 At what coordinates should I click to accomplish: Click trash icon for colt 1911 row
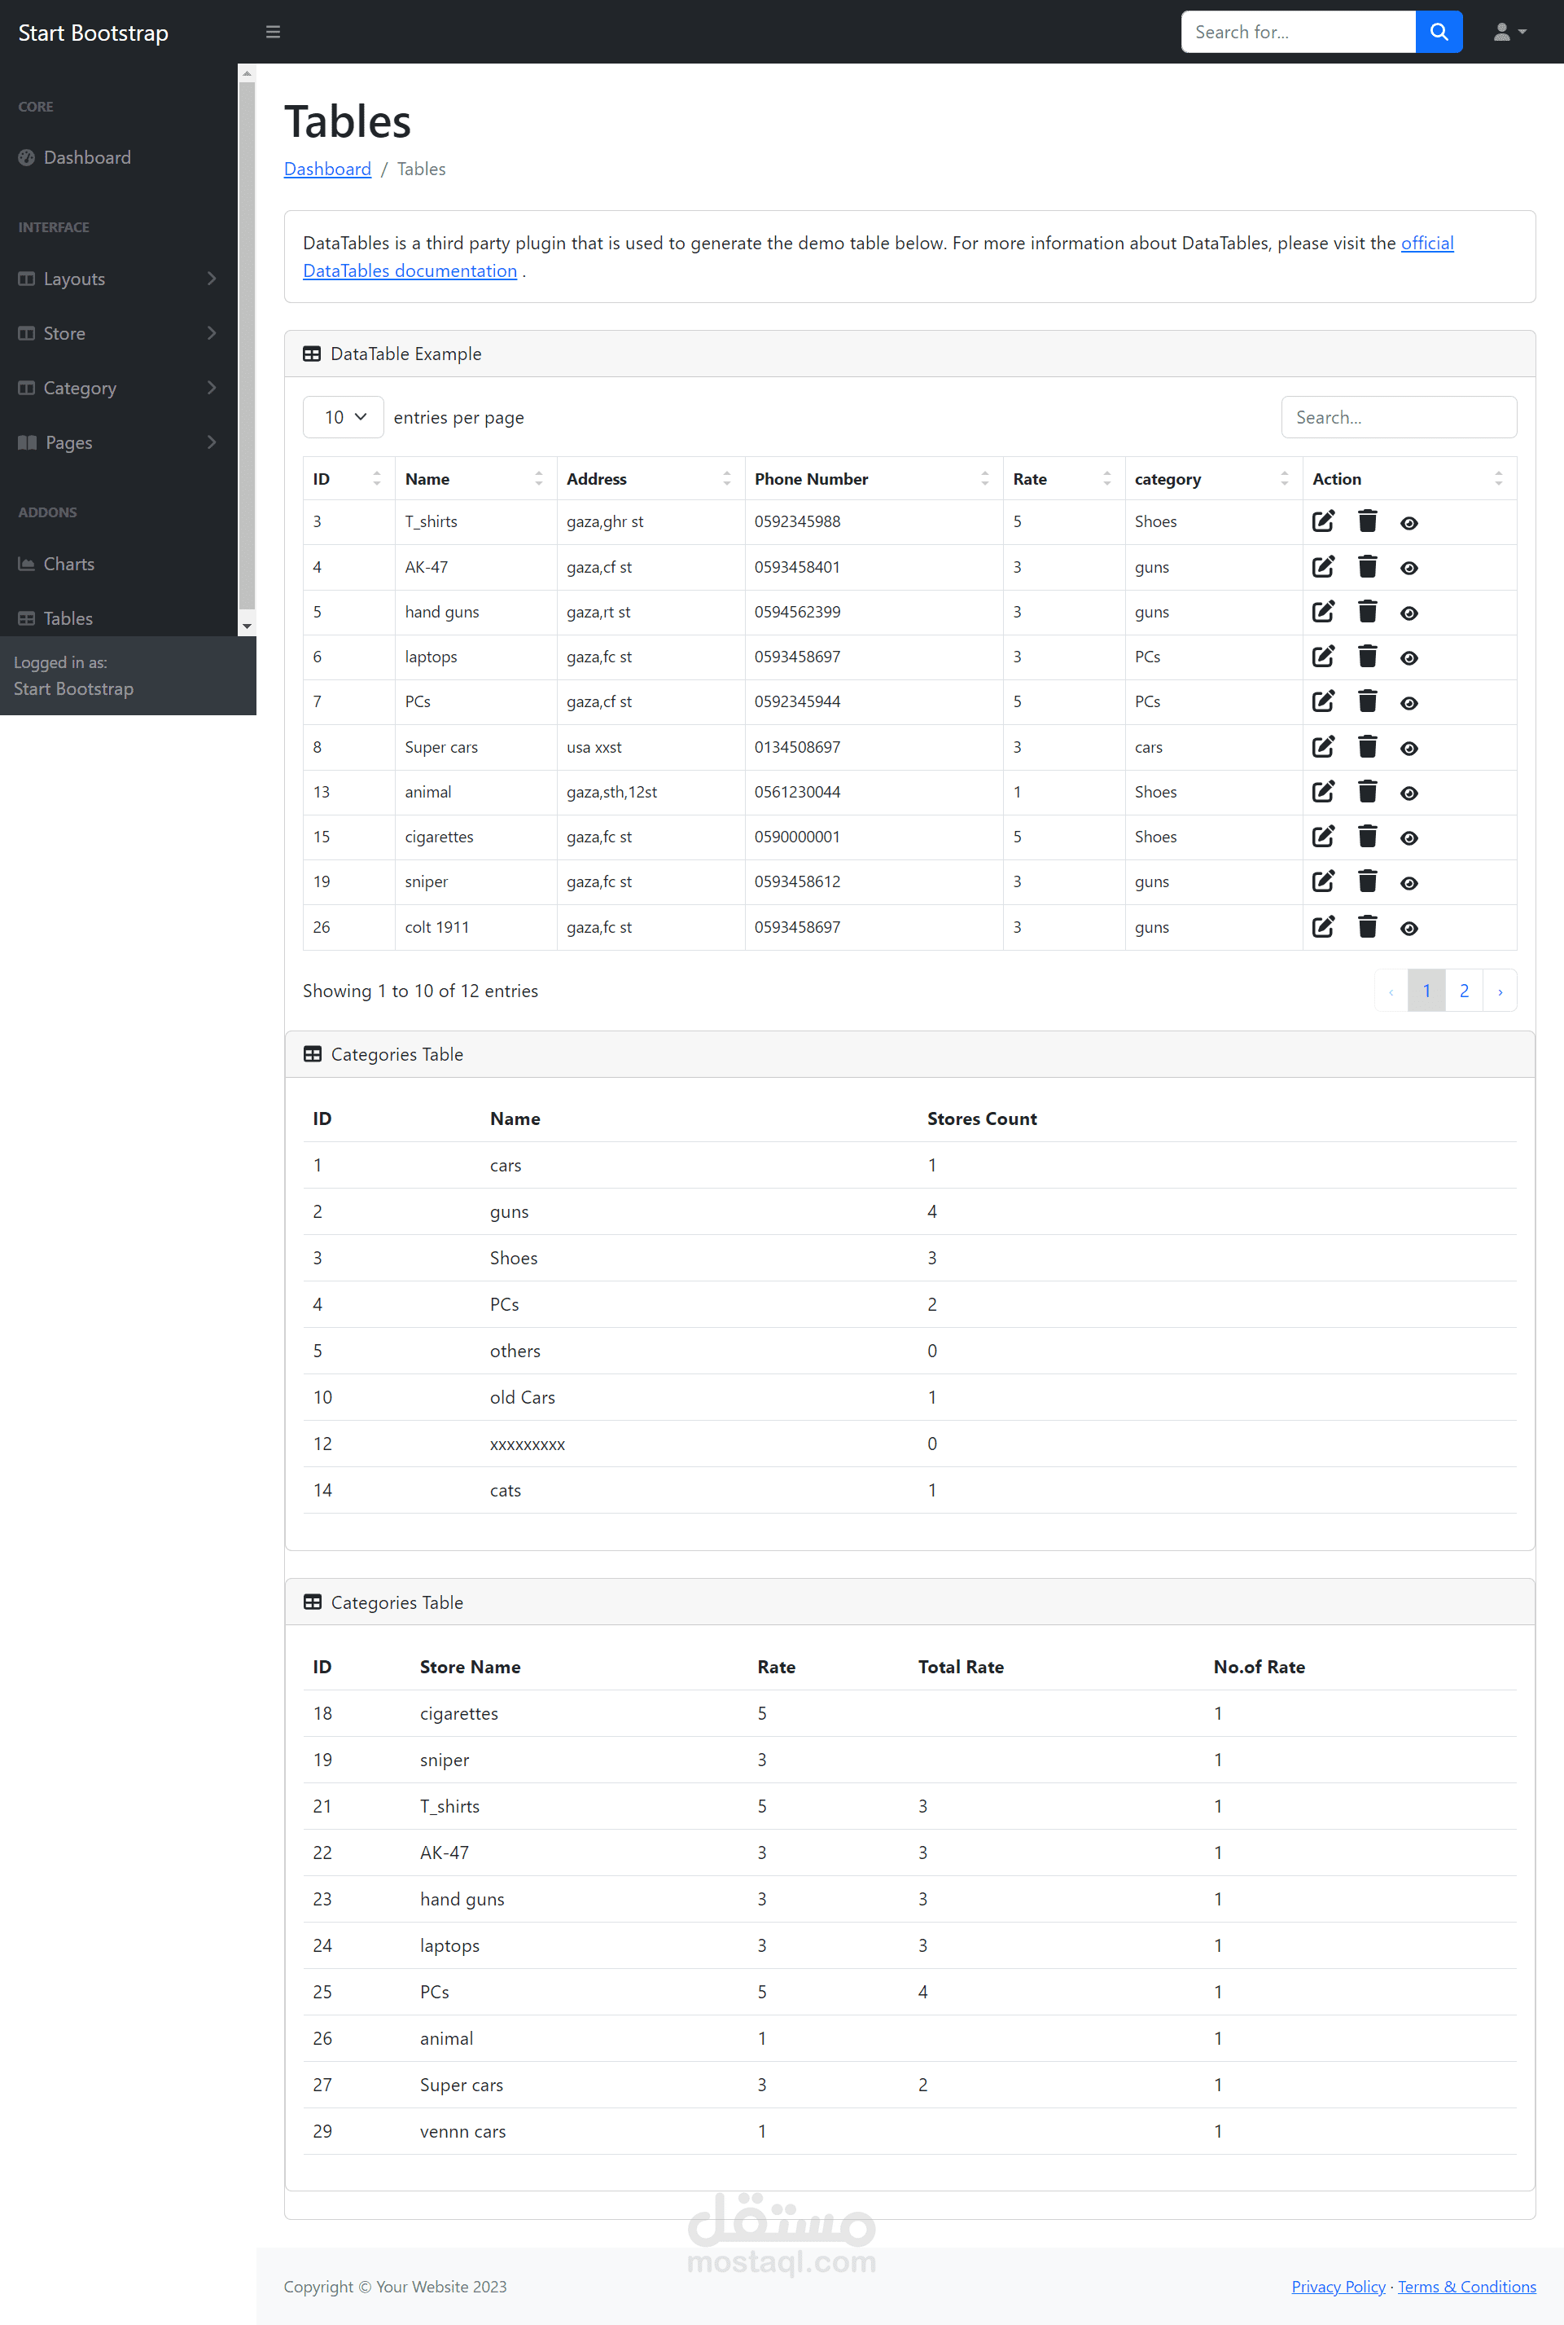[1366, 927]
